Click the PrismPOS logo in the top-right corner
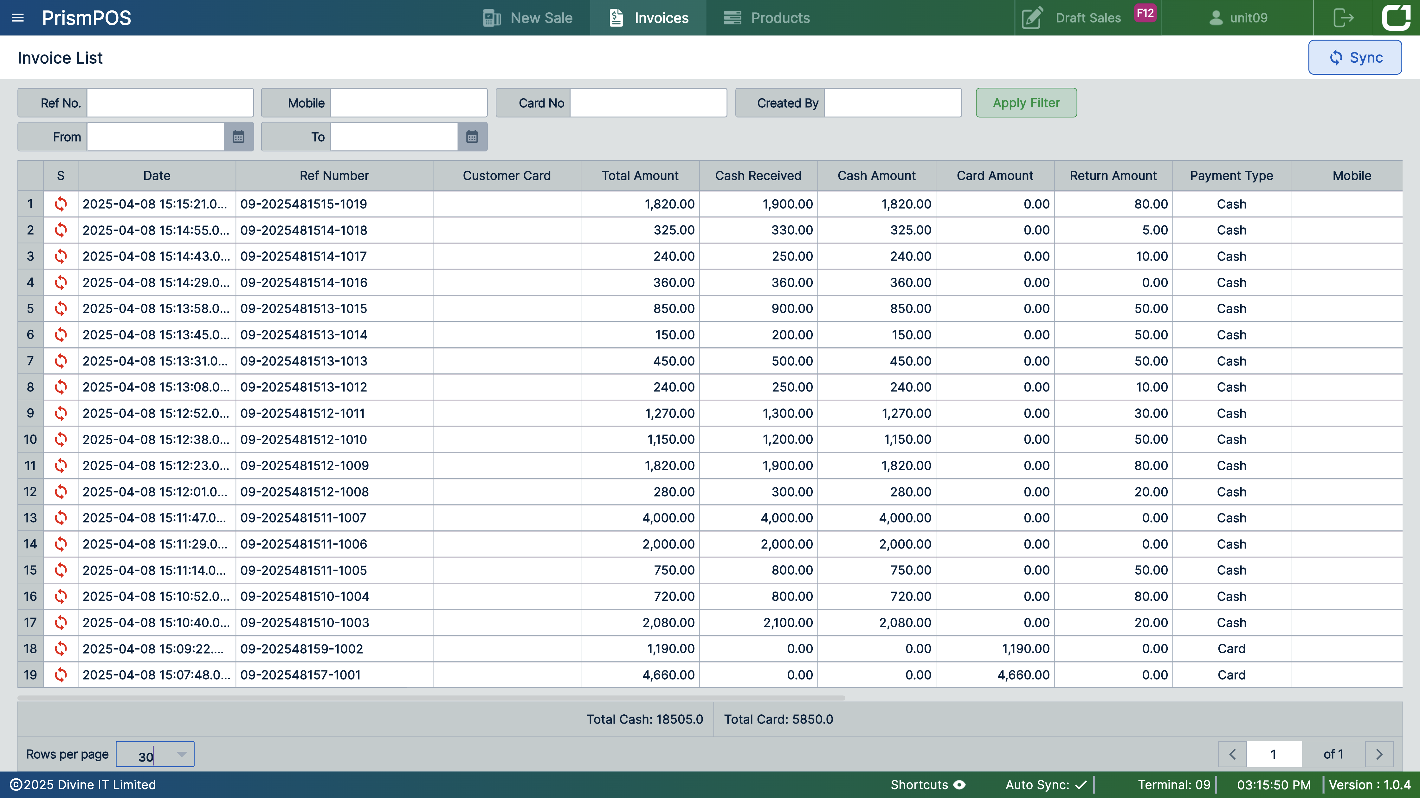This screenshot has width=1420, height=798. click(1397, 17)
